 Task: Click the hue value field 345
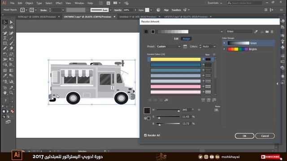[x=187, y=110]
